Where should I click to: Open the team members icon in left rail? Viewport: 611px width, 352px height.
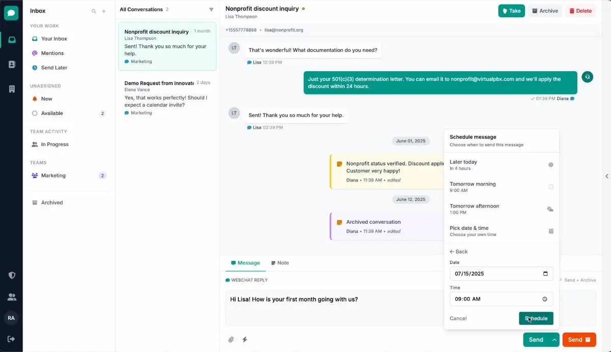12,297
